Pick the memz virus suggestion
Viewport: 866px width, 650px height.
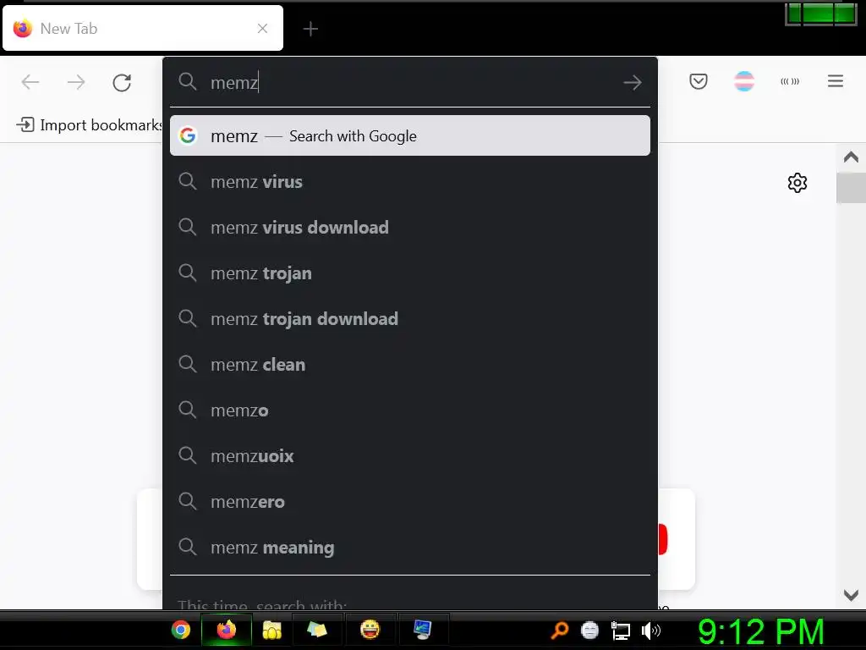click(410, 182)
